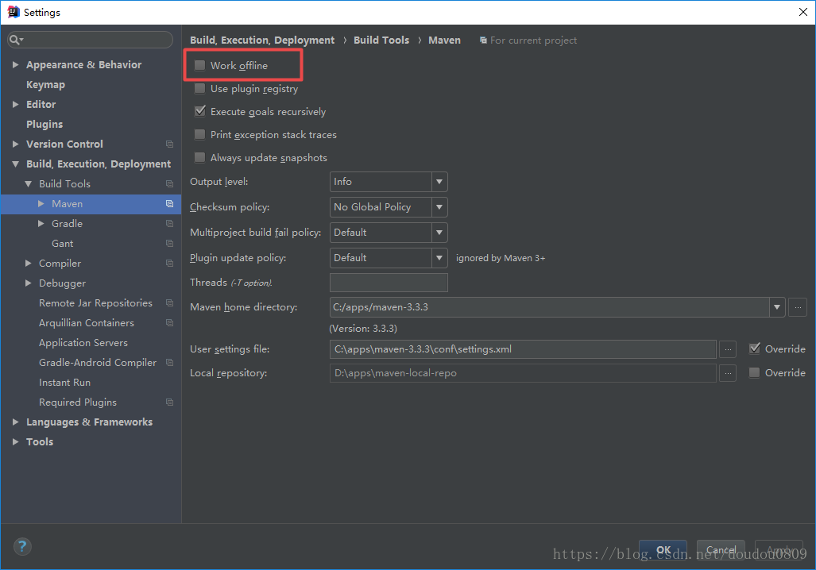
Task: Collapse the Build Tools tree node
Action: click(28, 183)
